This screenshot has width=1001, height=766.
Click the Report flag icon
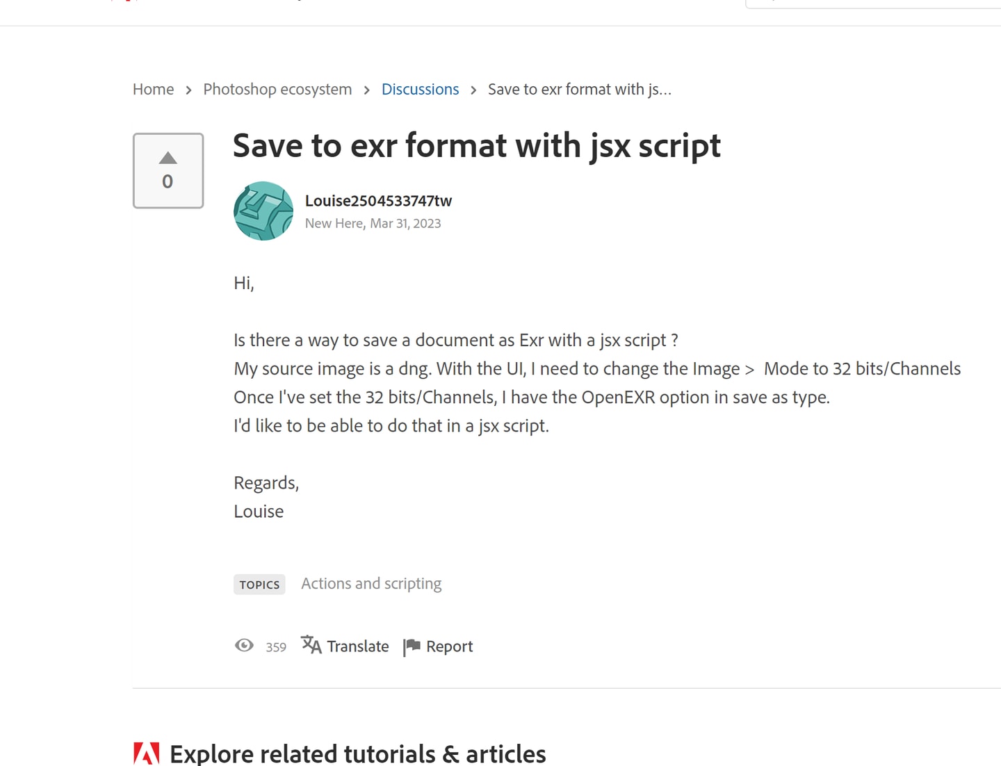(412, 646)
